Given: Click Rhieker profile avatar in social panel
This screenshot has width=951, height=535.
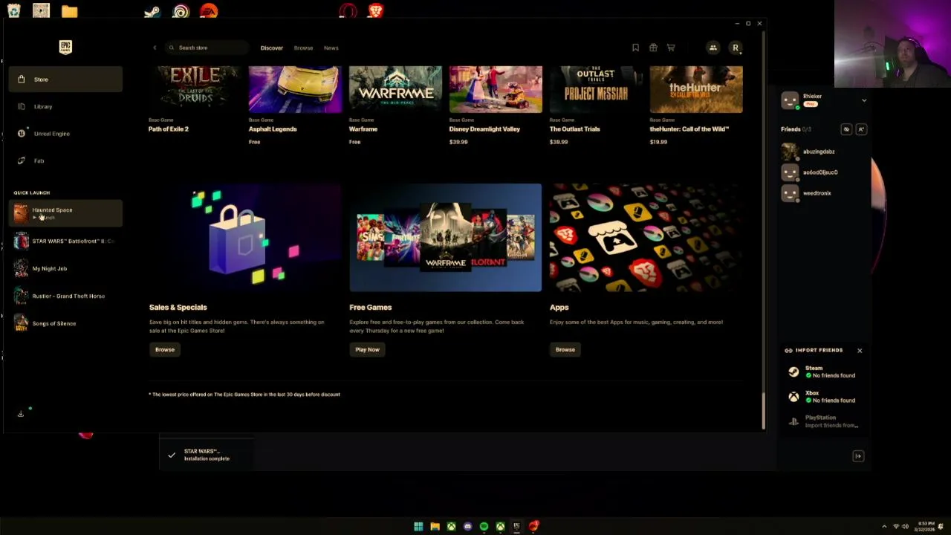Looking at the screenshot, I should coord(790,100).
